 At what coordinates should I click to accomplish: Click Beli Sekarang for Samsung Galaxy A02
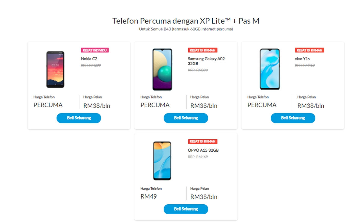click(x=186, y=118)
